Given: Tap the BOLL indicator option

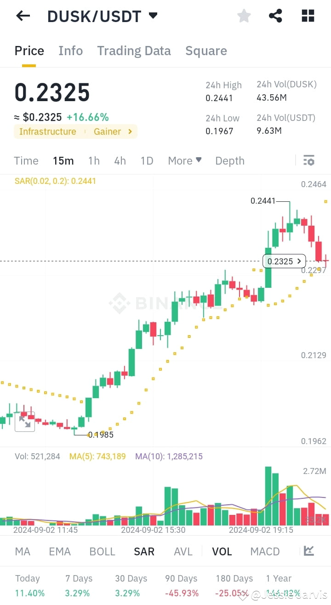Looking at the screenshot, I should (102, 551).
